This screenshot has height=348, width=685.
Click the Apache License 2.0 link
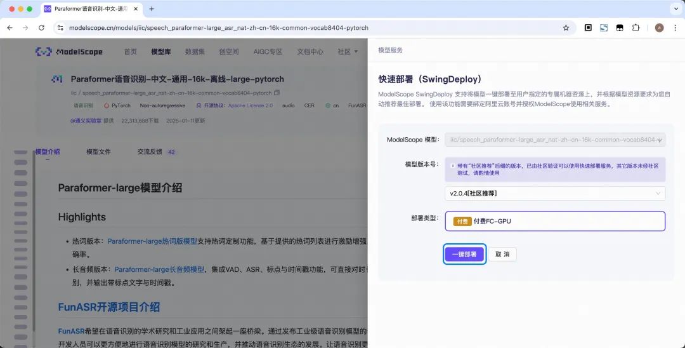[x=251, y=105]
